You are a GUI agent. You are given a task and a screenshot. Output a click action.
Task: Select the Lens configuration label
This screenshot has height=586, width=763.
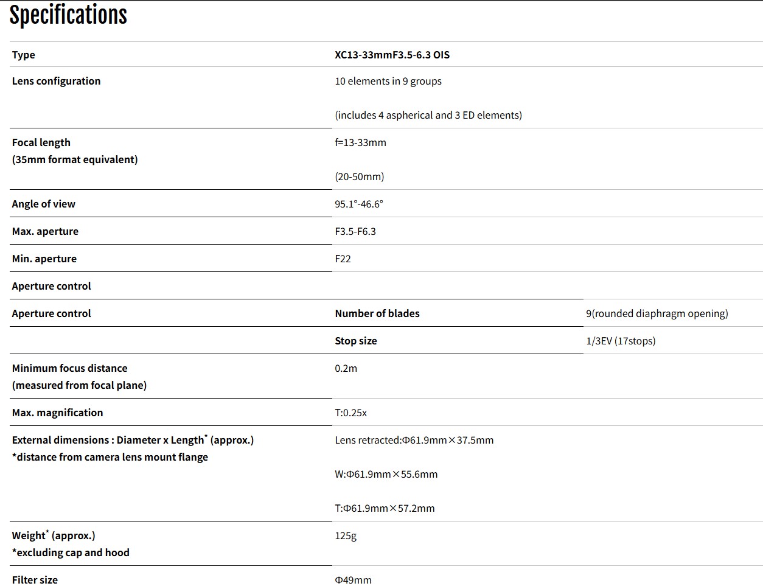(56, 81)
